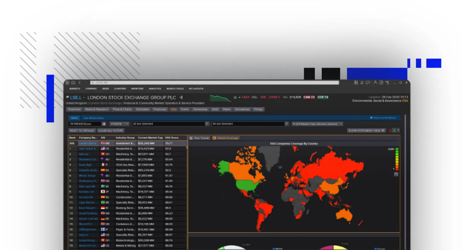Open the COMPANY menu
Viewport: 474px width, 250px height.
click(x=91, y=89)
